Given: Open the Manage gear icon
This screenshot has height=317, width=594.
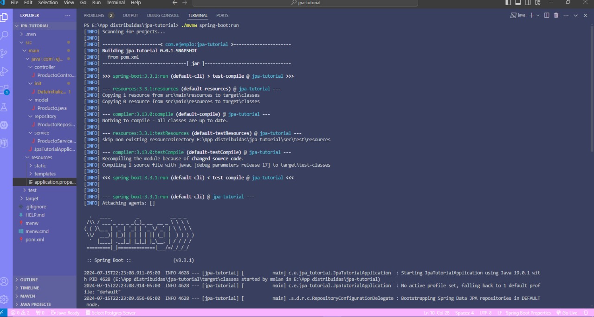Looking at the screenshot, I should pyautogui.click(x=4, y=299).
